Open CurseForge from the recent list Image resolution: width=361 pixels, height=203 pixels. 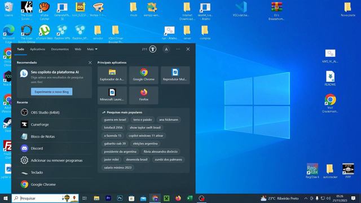55,124
